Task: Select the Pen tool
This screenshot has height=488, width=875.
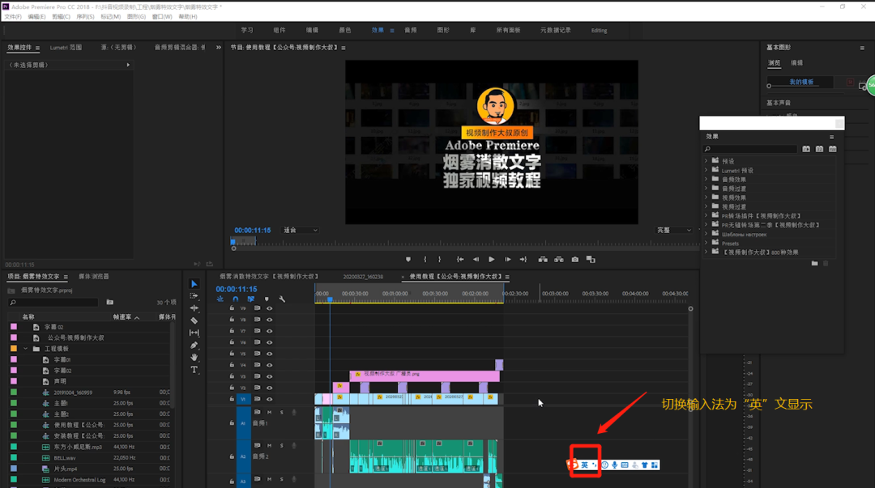Action: (x=194, y=346)
